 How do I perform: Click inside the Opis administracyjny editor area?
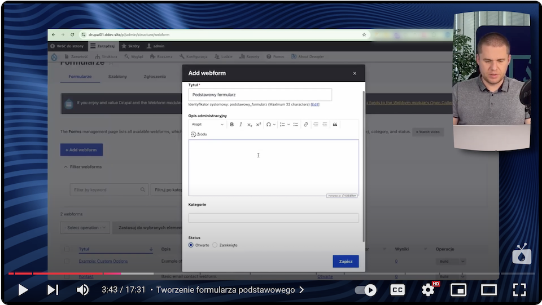click(x=273, y=167)
